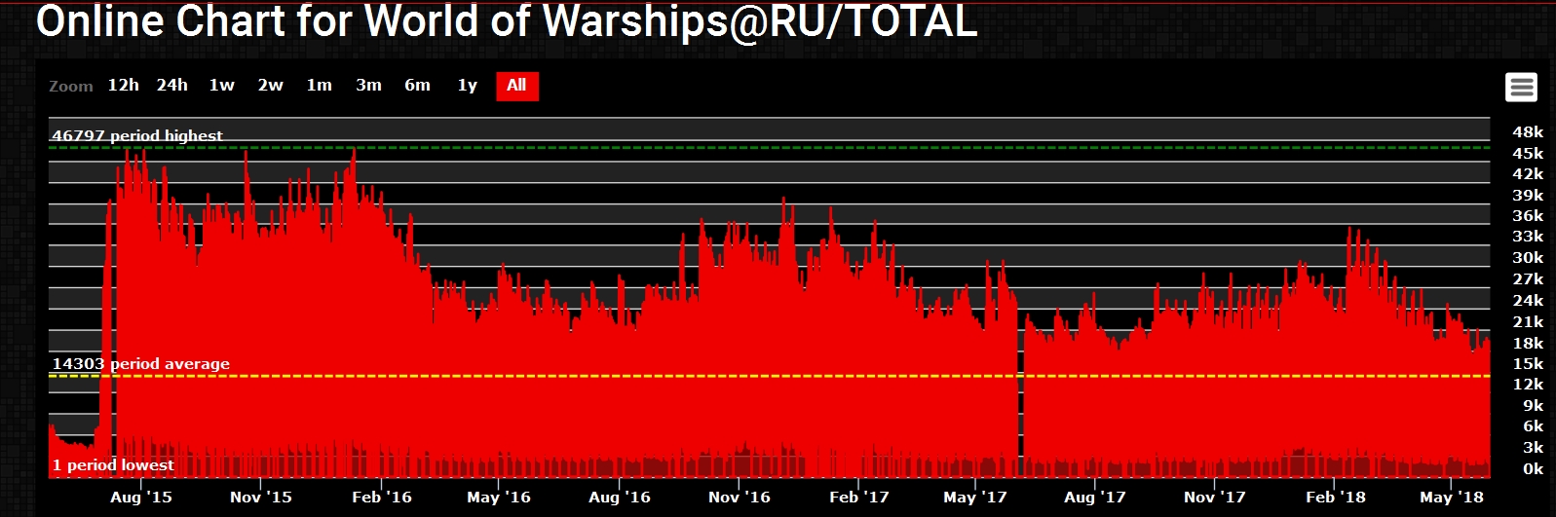Click the May '18 axis label

[1452, 497]
